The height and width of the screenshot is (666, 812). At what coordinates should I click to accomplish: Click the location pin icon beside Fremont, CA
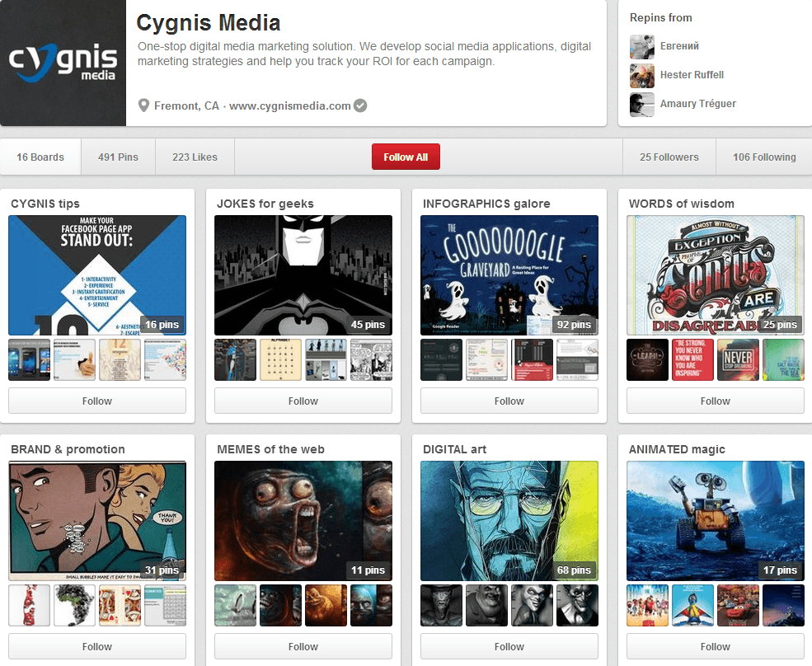144,106
